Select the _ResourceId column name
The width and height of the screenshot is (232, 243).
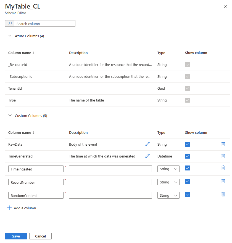18,65
